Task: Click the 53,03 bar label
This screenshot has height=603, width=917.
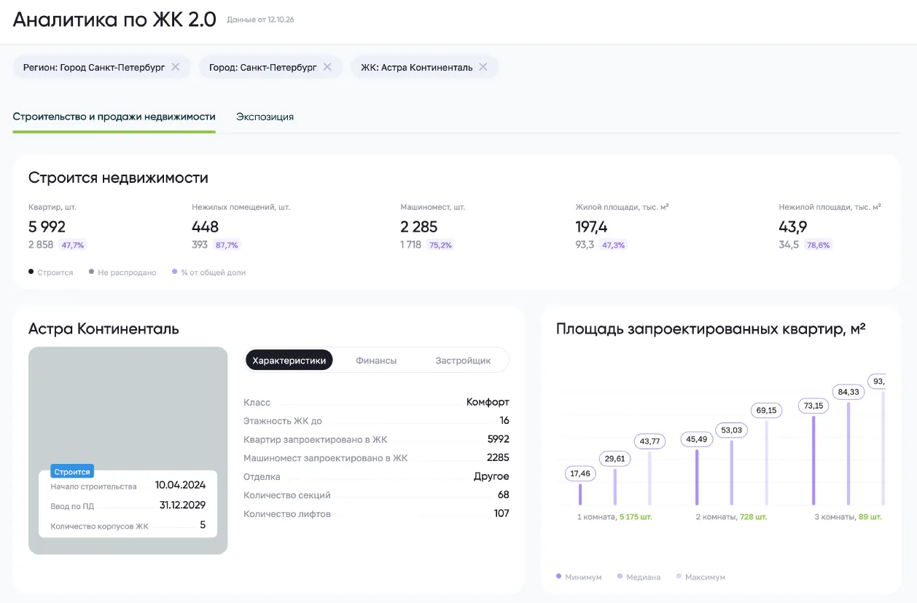Action: [731, 430]
